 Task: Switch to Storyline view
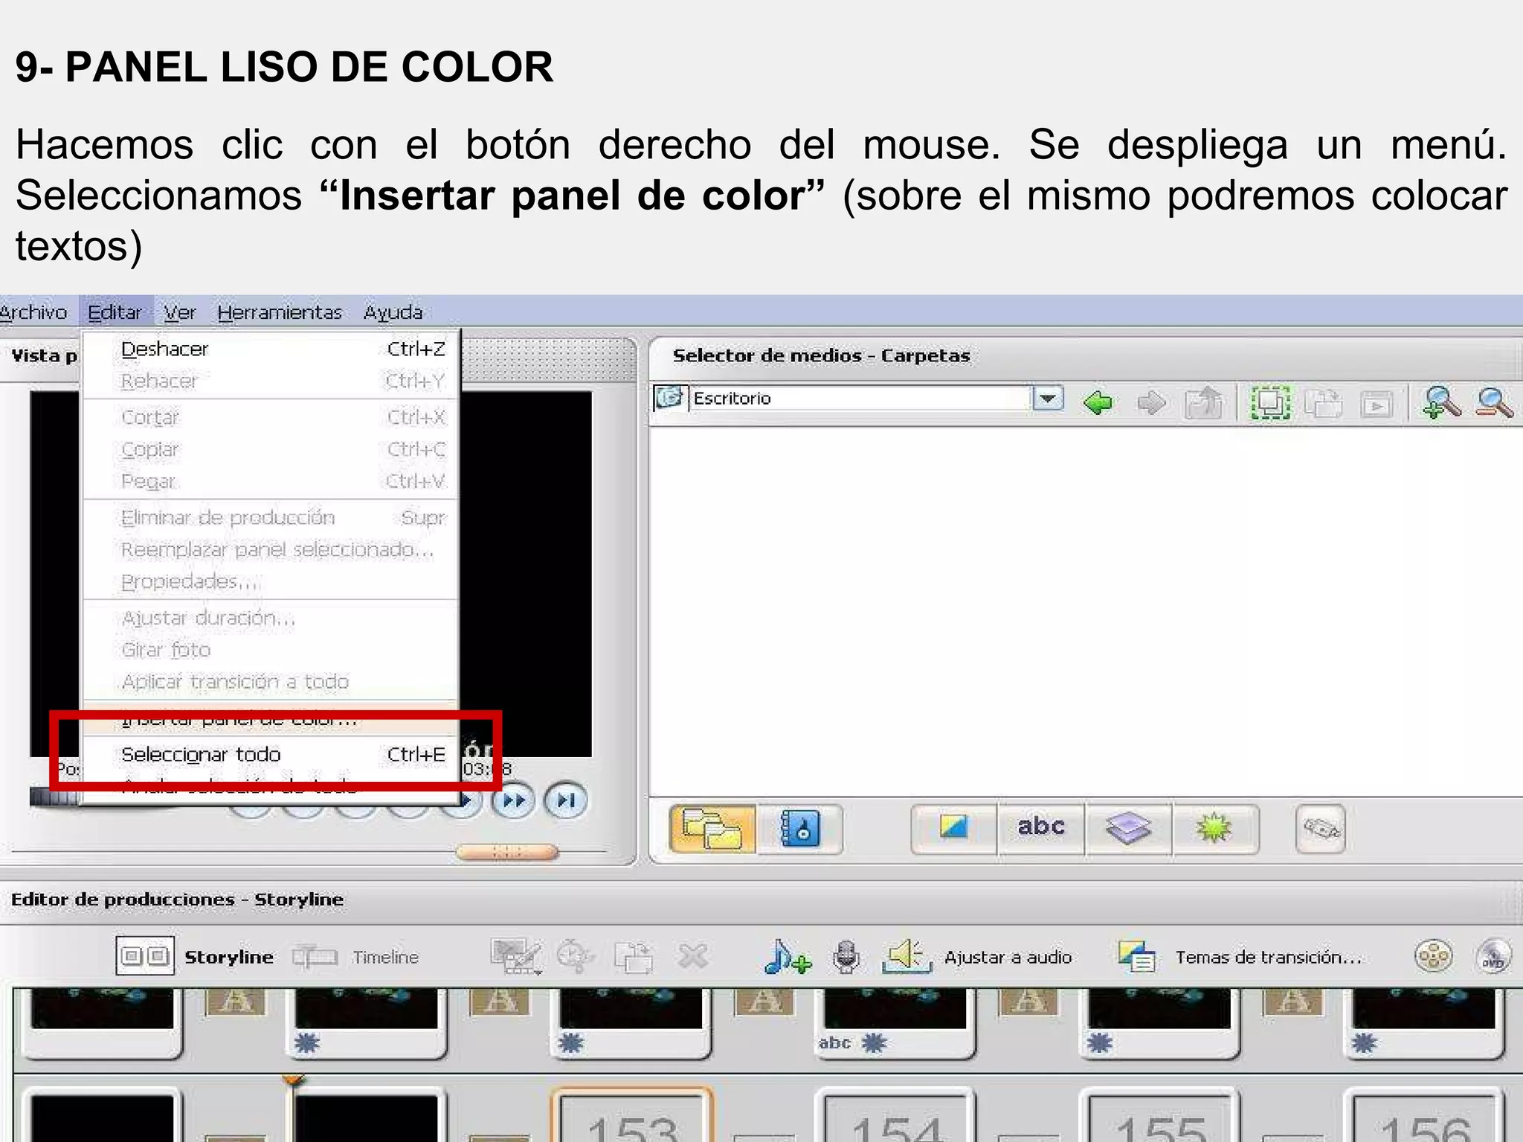click(195, 956)
